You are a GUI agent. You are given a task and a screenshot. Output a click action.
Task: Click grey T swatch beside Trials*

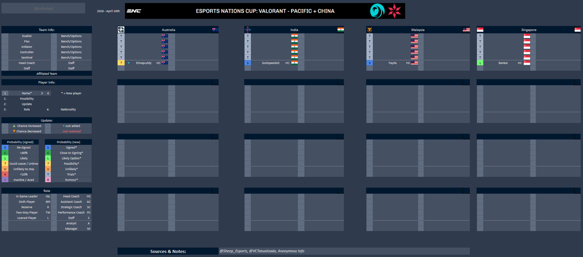(48, 174)
